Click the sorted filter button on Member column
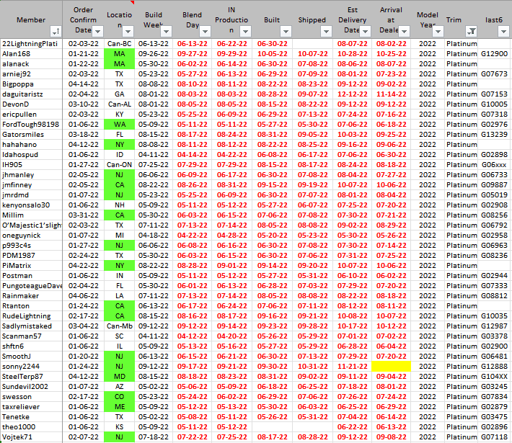512x443 pixels. point(56,32)
